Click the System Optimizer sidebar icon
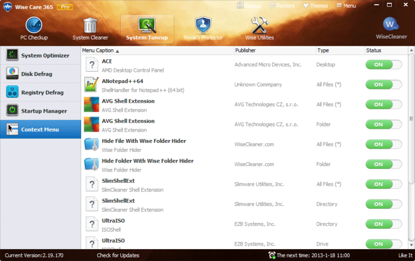 click(x=12, y=55)
